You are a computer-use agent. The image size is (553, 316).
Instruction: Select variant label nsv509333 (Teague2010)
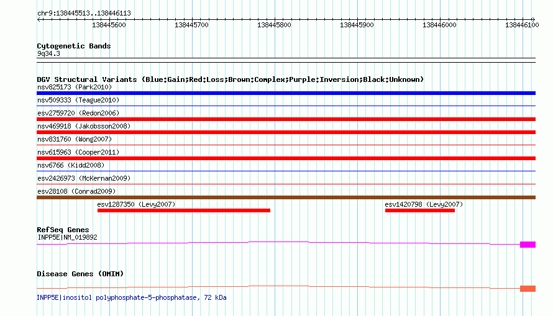coord(78,100)
